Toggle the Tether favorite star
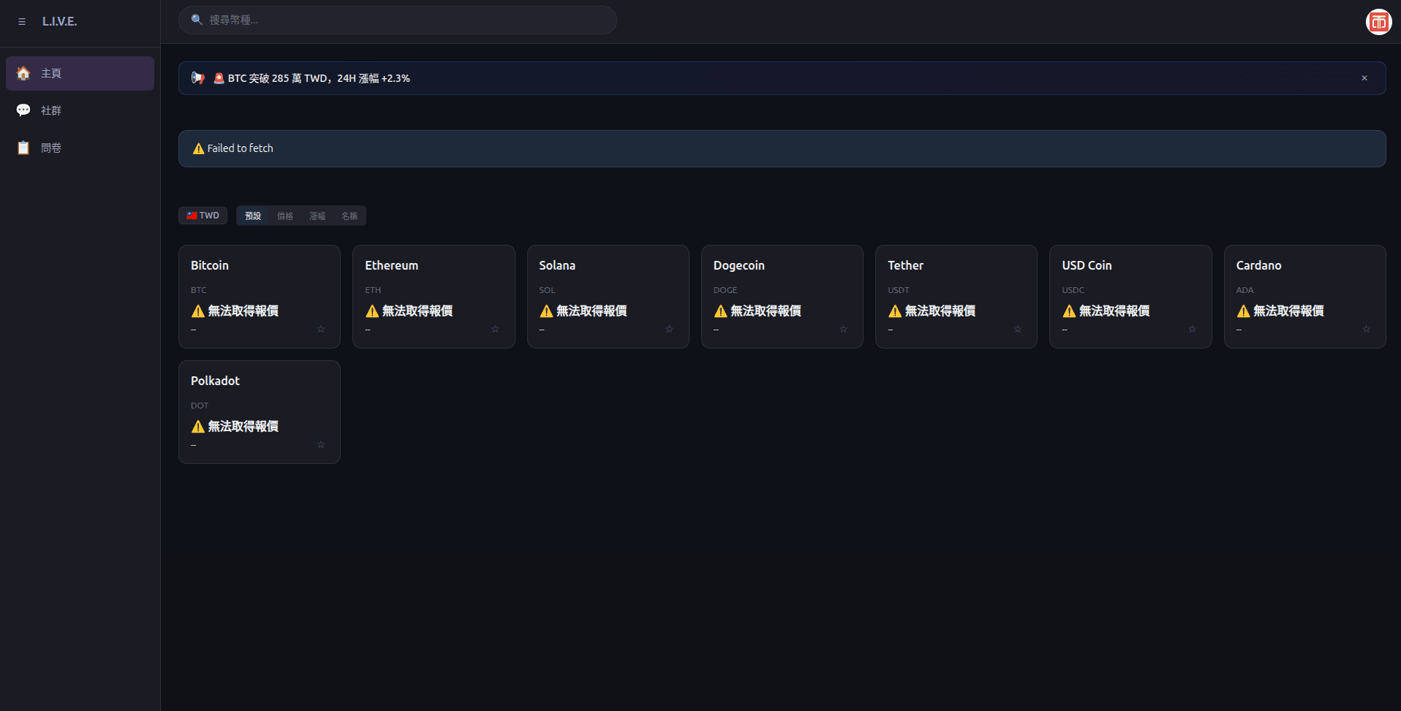Viewport: 1401px width, 711px height. pyautogui.click(x=1018, y=330)
